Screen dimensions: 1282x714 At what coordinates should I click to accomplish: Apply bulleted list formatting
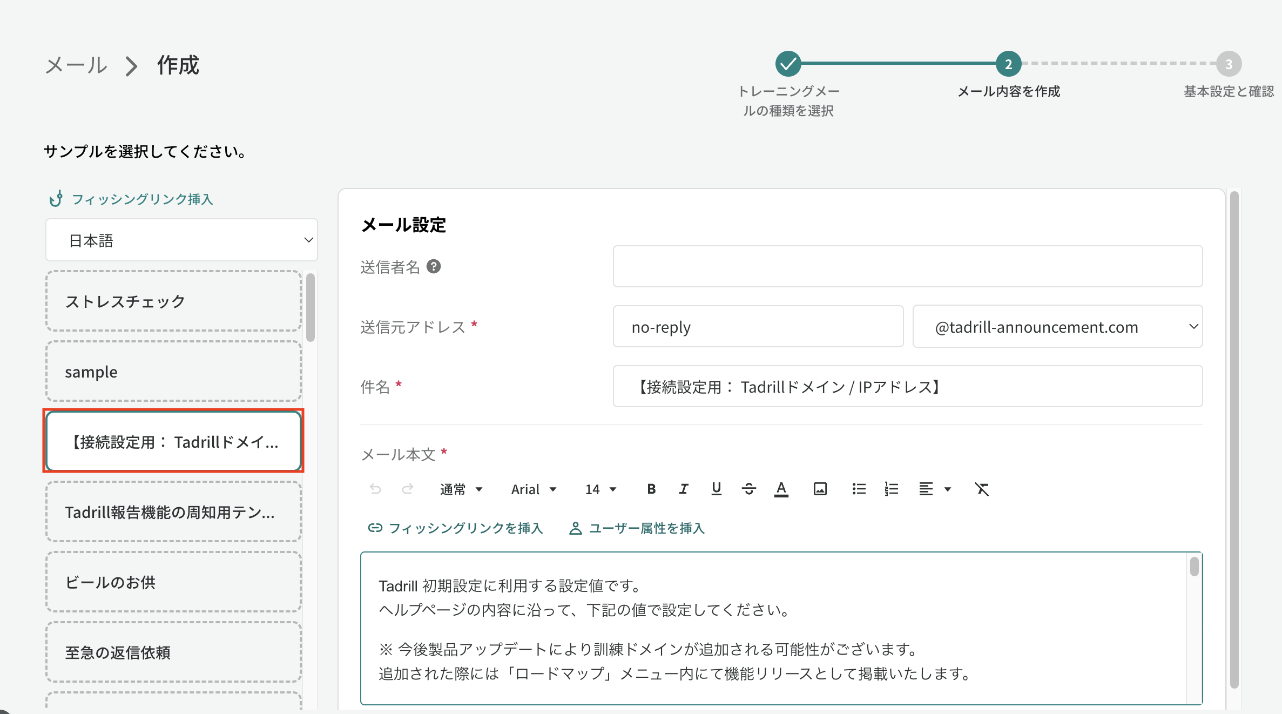tap(859, 489)
